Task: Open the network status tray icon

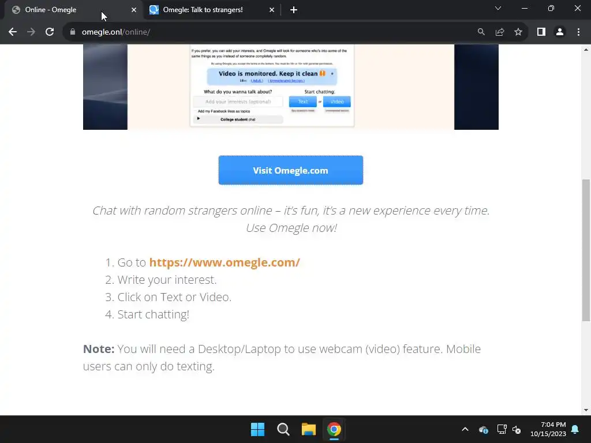Action: click(x=502, y=429)
